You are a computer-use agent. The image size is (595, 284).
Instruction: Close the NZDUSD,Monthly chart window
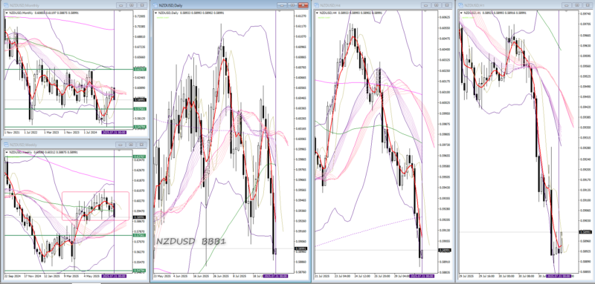(x=142, y=5)
